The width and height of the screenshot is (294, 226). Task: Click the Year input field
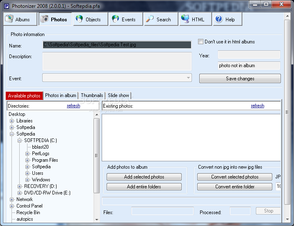[249, 55]
